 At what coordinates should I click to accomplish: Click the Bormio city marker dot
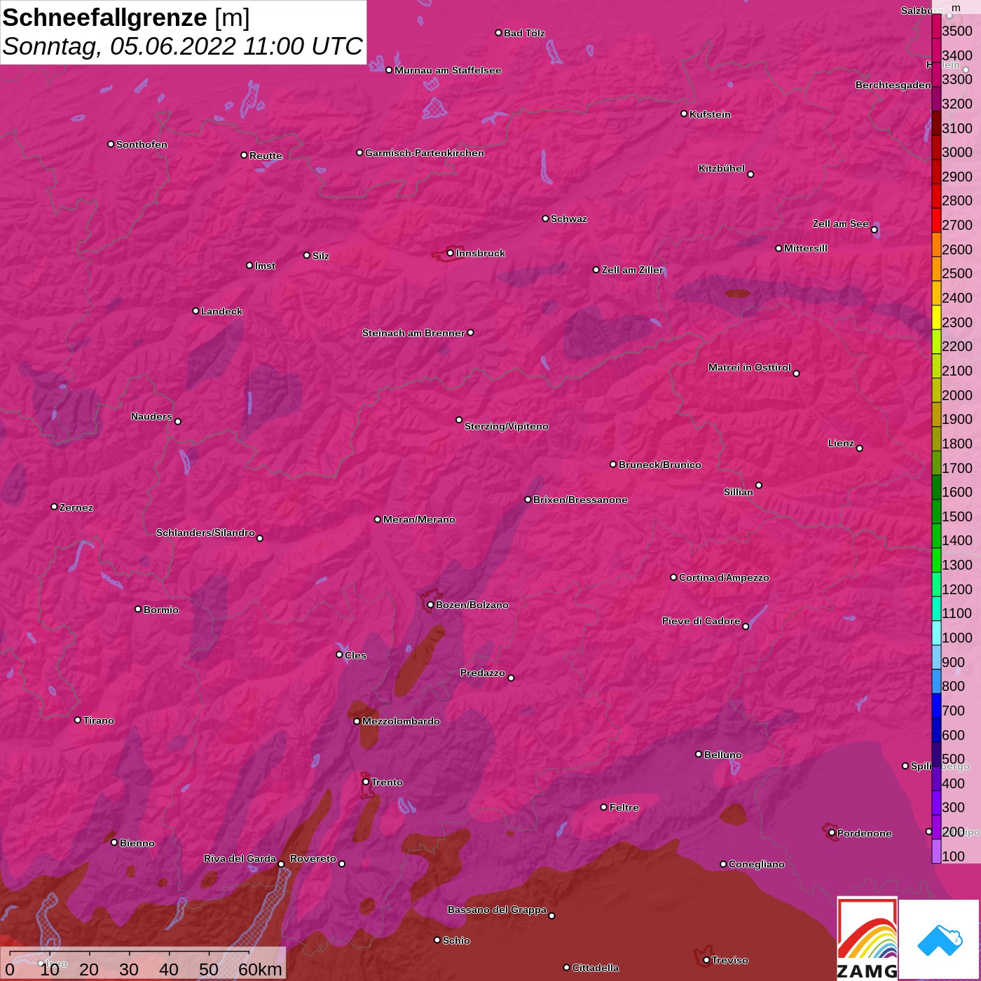coord(138,609)
